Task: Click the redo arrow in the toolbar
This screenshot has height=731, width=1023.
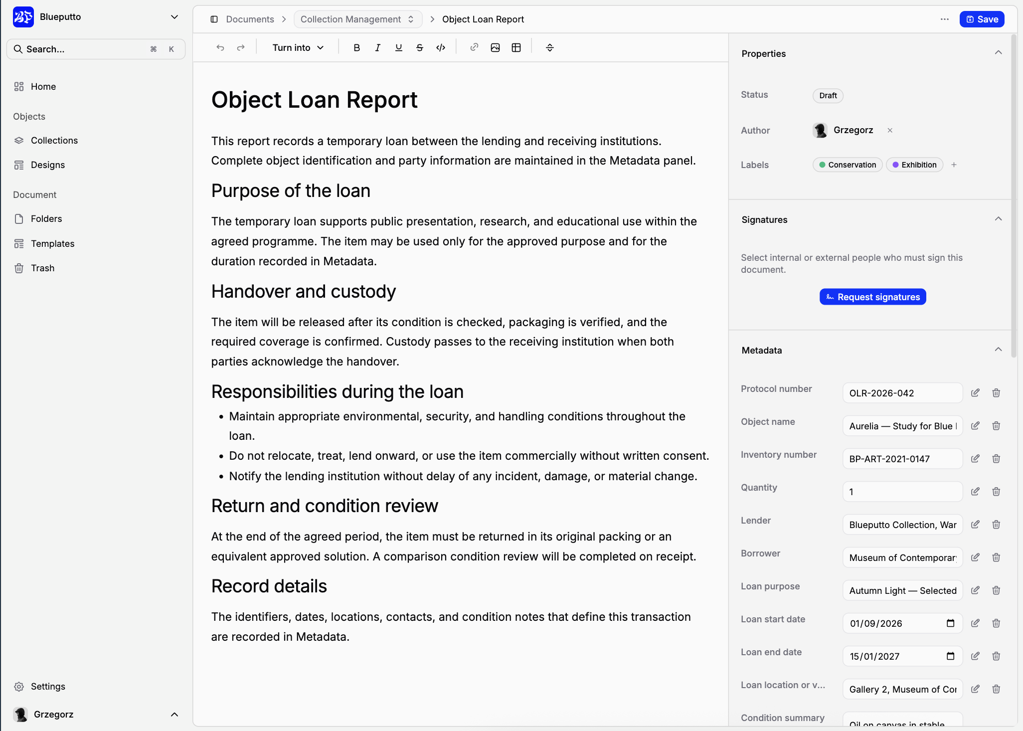Action: click(x=241, y=48)
